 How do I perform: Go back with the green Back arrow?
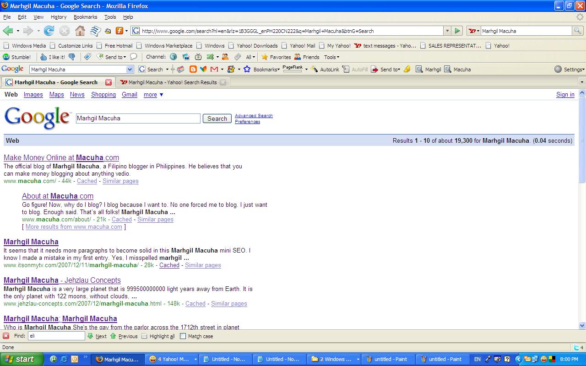click(8, 31)
